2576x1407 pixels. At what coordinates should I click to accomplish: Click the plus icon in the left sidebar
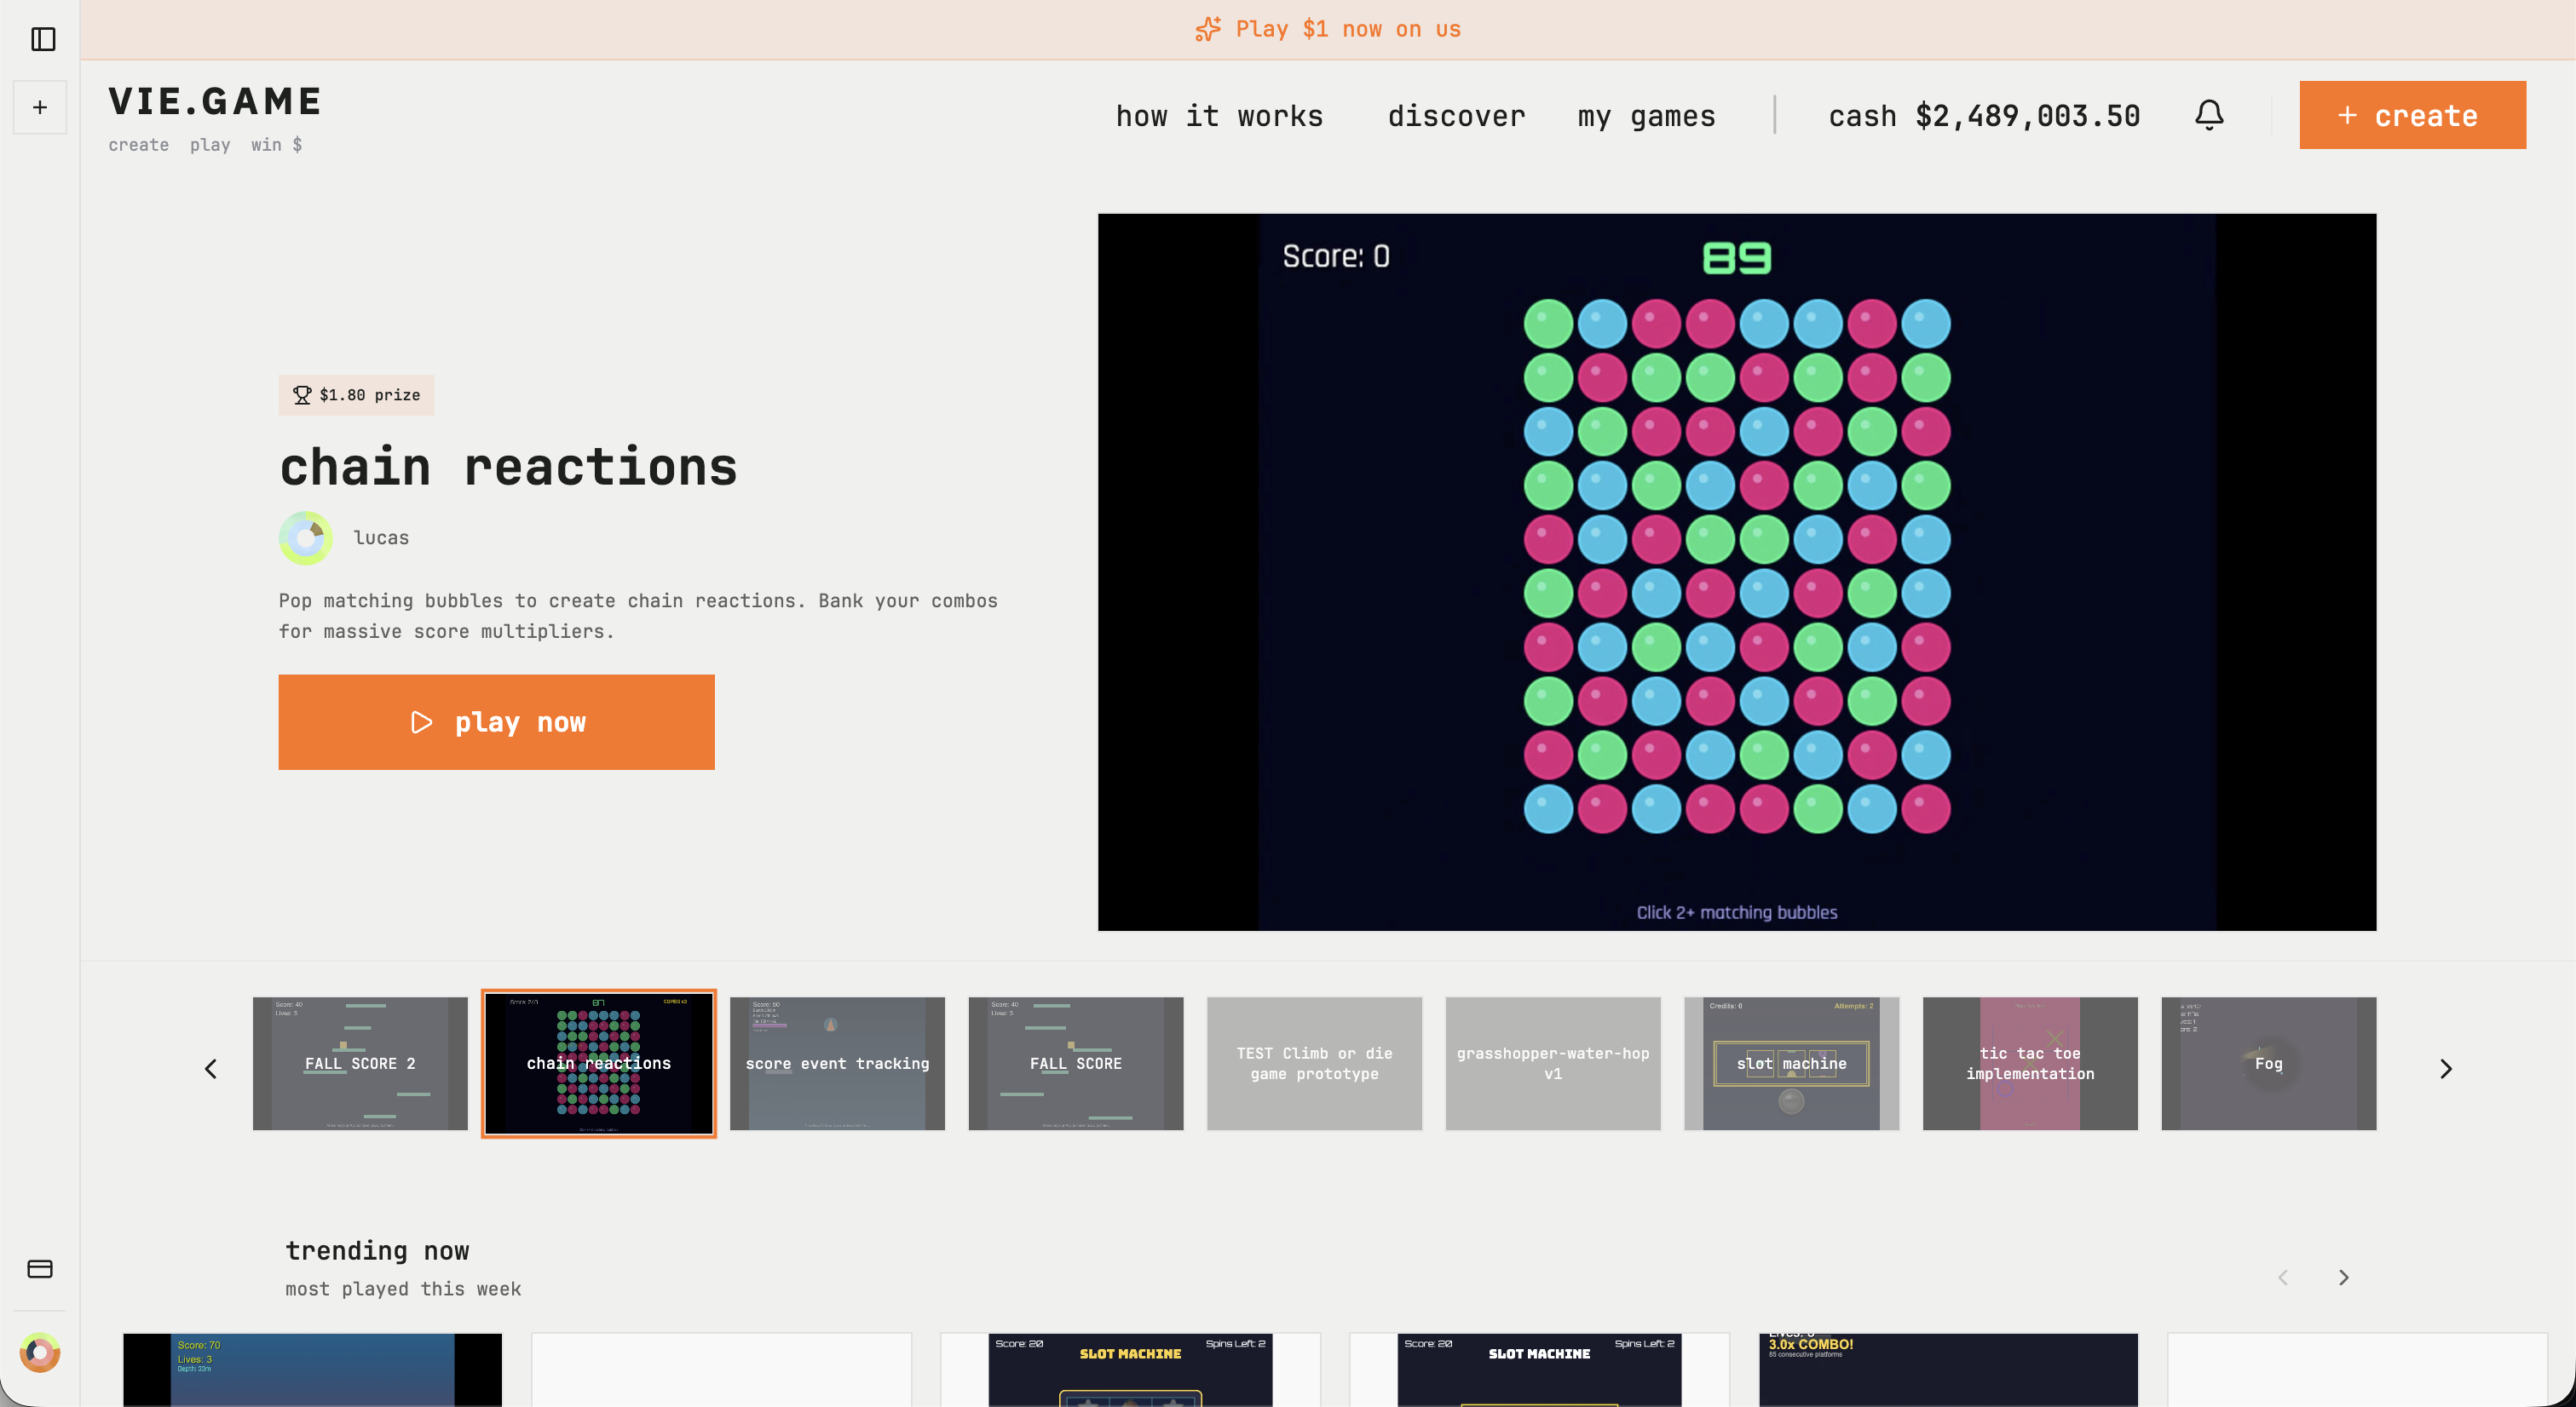(x=40, y=107)
